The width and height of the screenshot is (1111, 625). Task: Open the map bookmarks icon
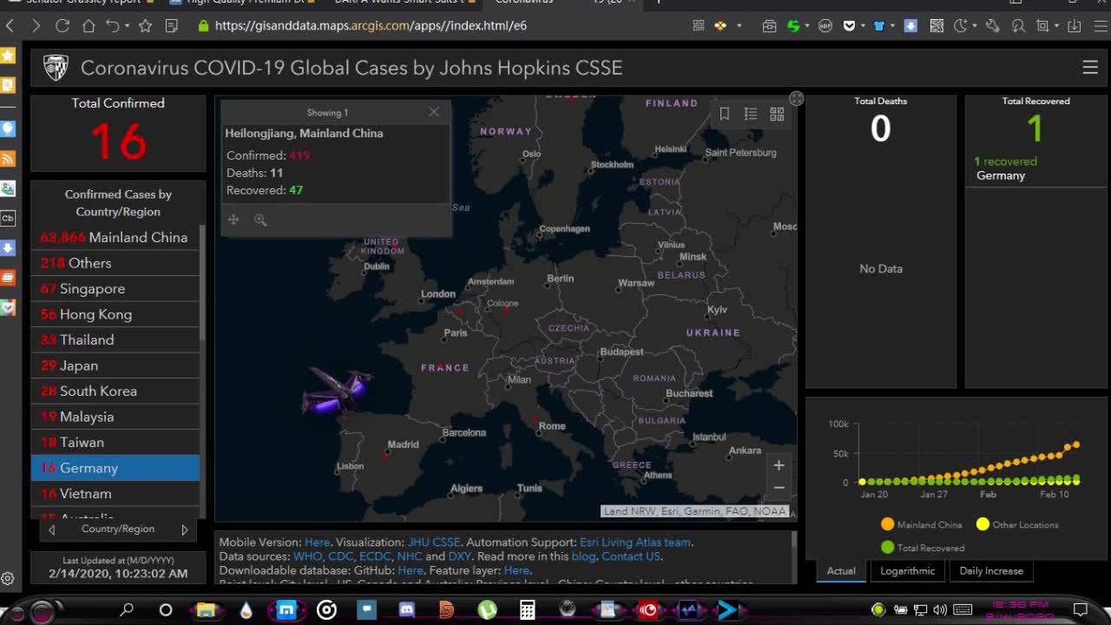click(x=725, y=114)
